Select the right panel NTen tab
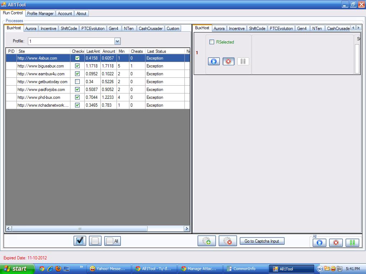Screen dimensions: 366x274 click(317, 29)
